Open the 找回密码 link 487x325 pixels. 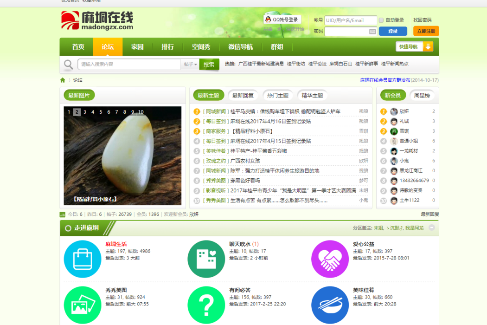(423, 20)
